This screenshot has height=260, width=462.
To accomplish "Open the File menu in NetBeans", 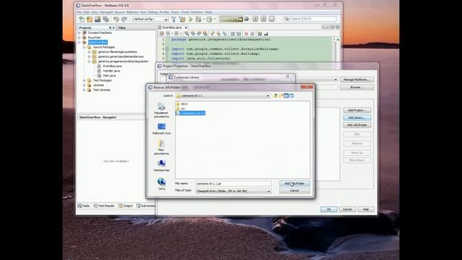I will click(x=79, y=12).
